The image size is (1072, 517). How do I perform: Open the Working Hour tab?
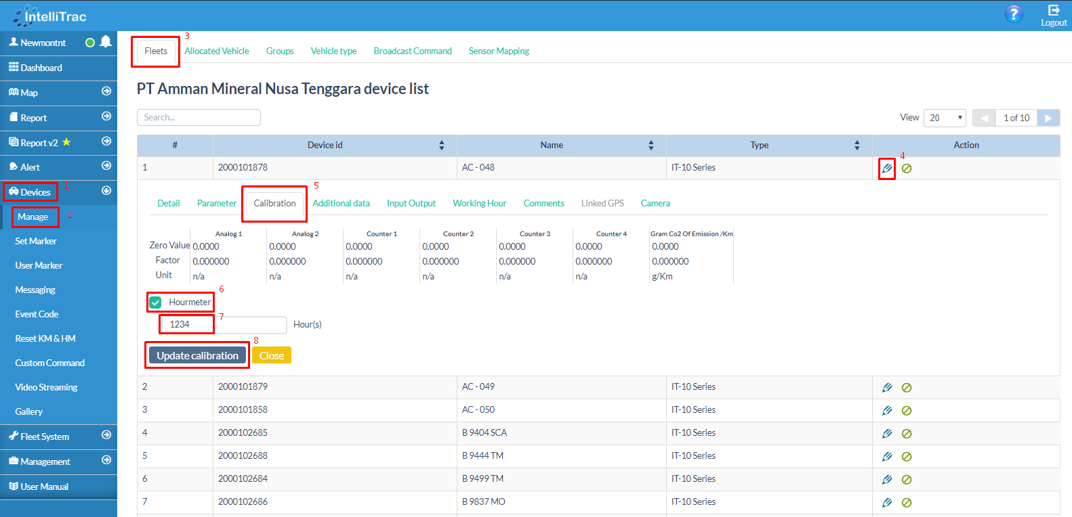point(479,204)
